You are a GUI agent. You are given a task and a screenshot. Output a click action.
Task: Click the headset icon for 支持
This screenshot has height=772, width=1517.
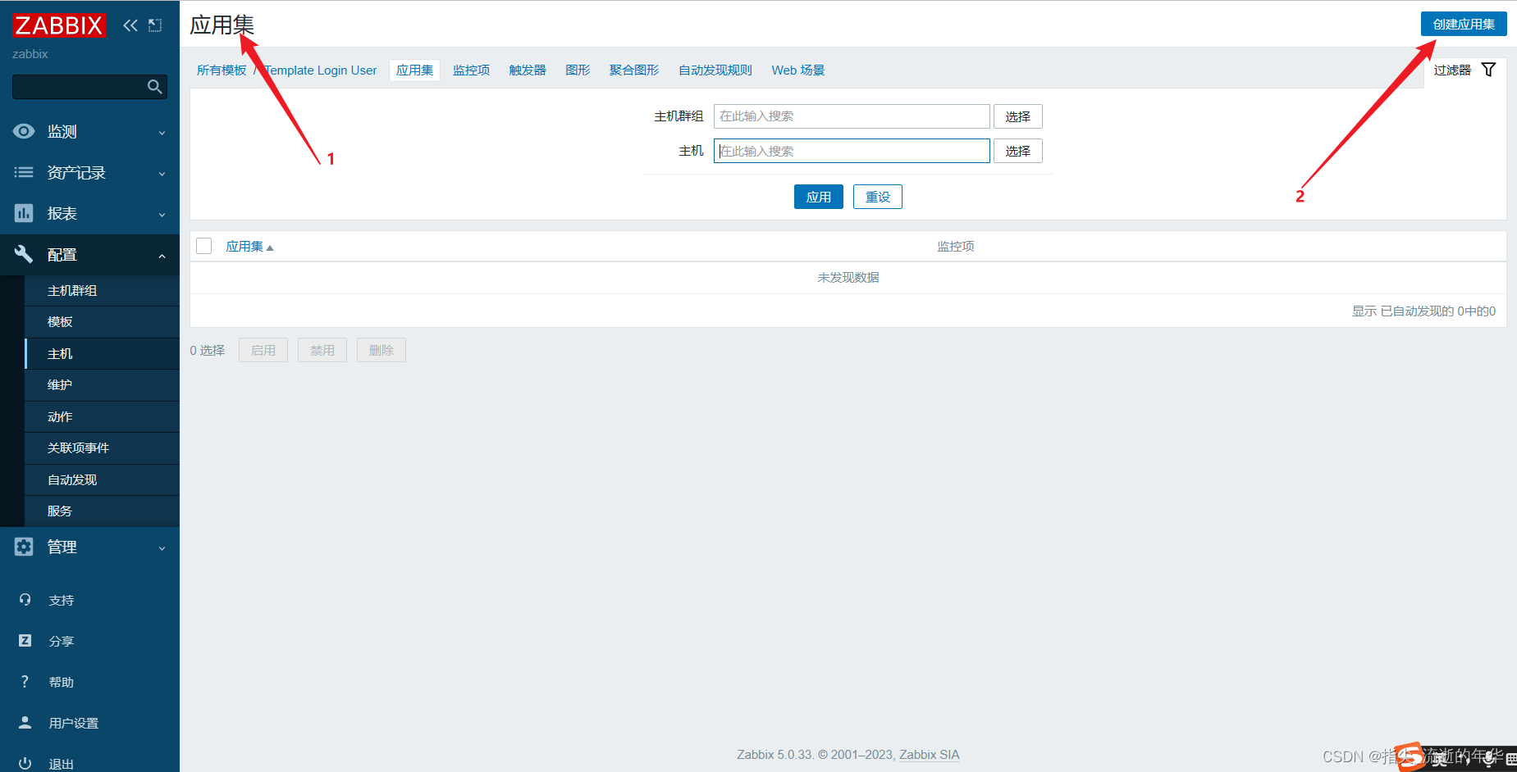25,600
